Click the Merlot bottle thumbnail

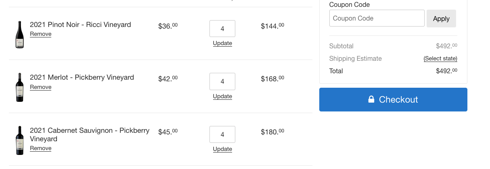click(19, 87)
